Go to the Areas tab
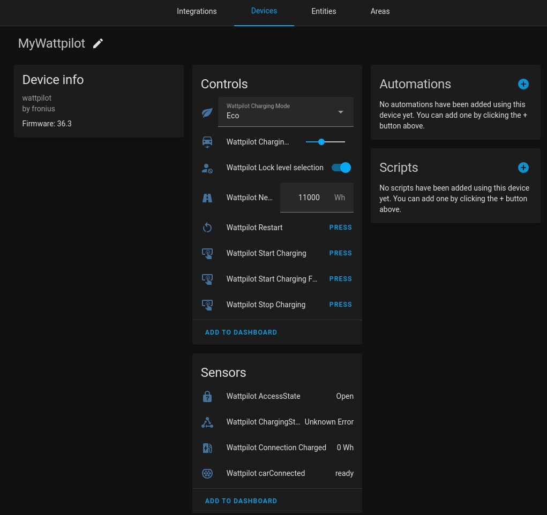 [380, 11]
